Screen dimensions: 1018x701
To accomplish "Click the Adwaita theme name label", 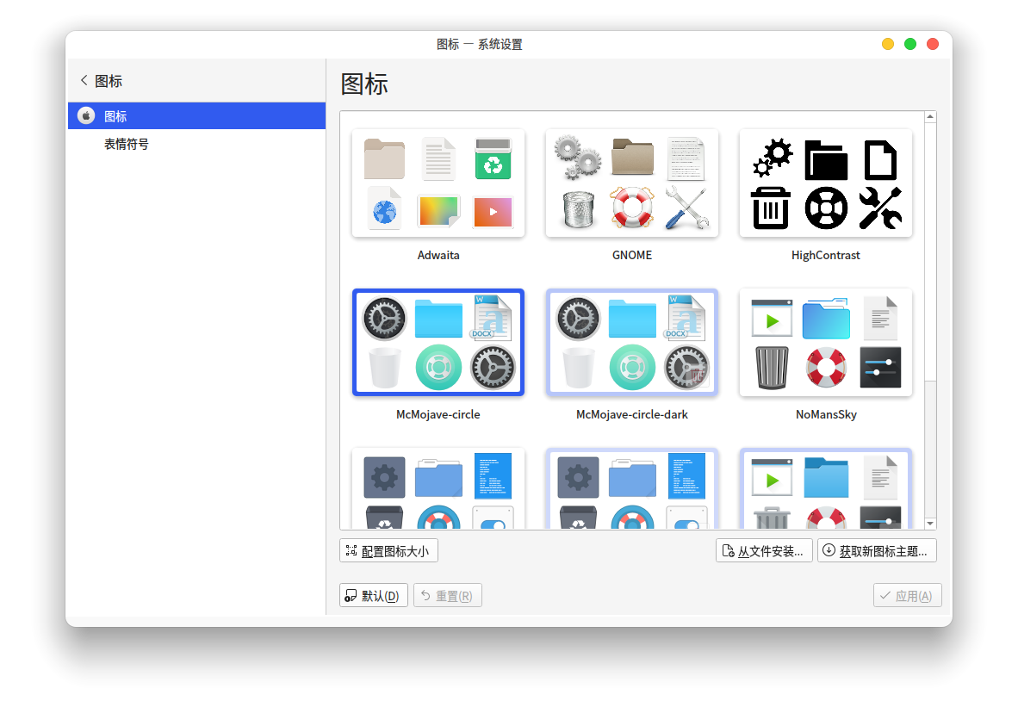I will coord(438,255).
